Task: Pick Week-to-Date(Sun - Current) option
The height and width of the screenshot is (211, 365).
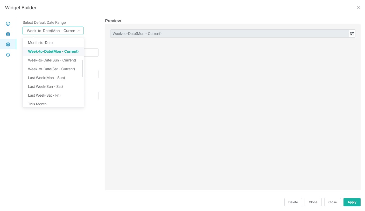Action: 52,60
